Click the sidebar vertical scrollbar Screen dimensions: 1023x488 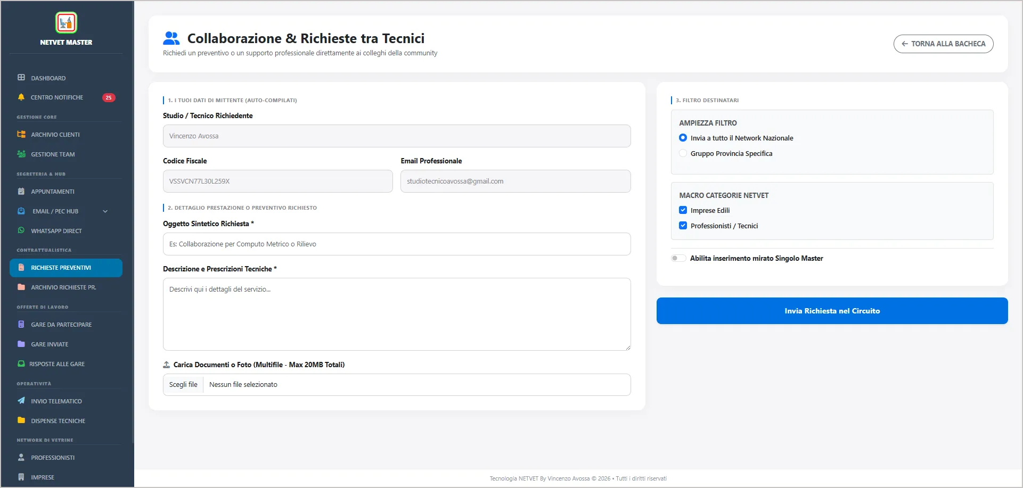coord(133,222)
